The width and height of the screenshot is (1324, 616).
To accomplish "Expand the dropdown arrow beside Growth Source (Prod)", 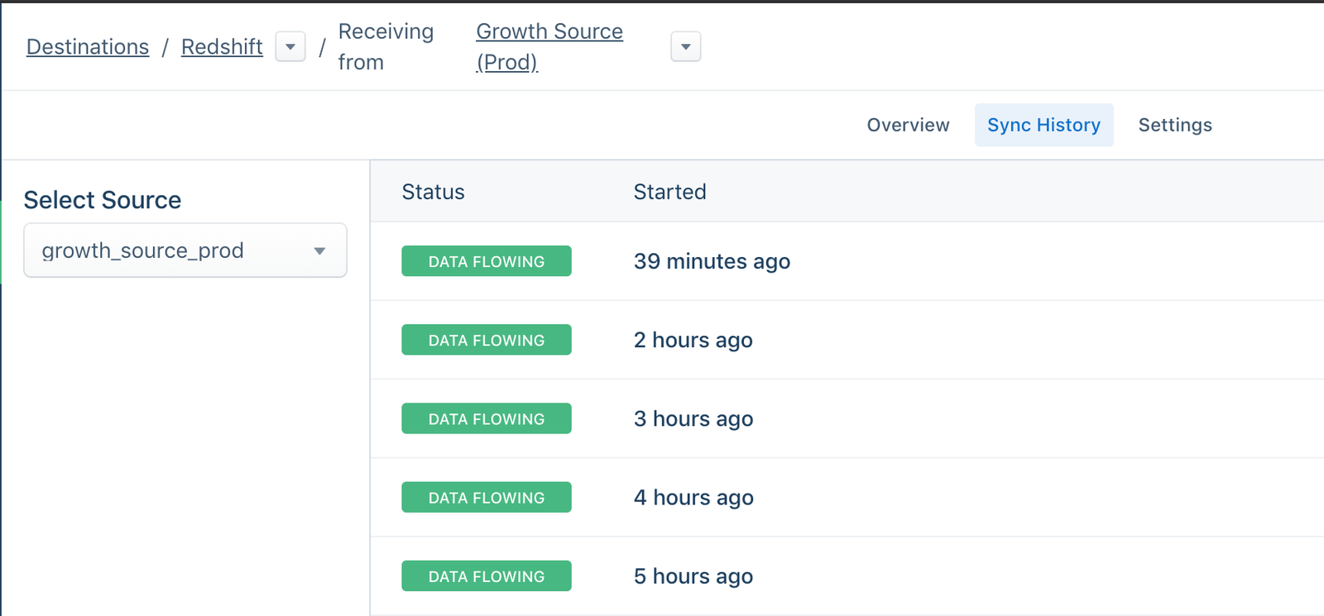I will (685, 47).
